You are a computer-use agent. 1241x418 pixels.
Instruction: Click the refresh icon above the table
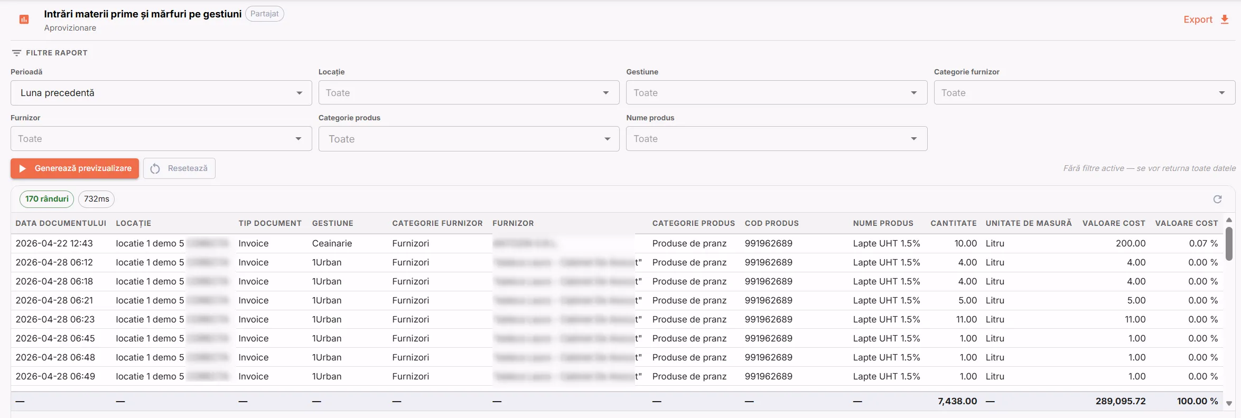[1217, 199]
